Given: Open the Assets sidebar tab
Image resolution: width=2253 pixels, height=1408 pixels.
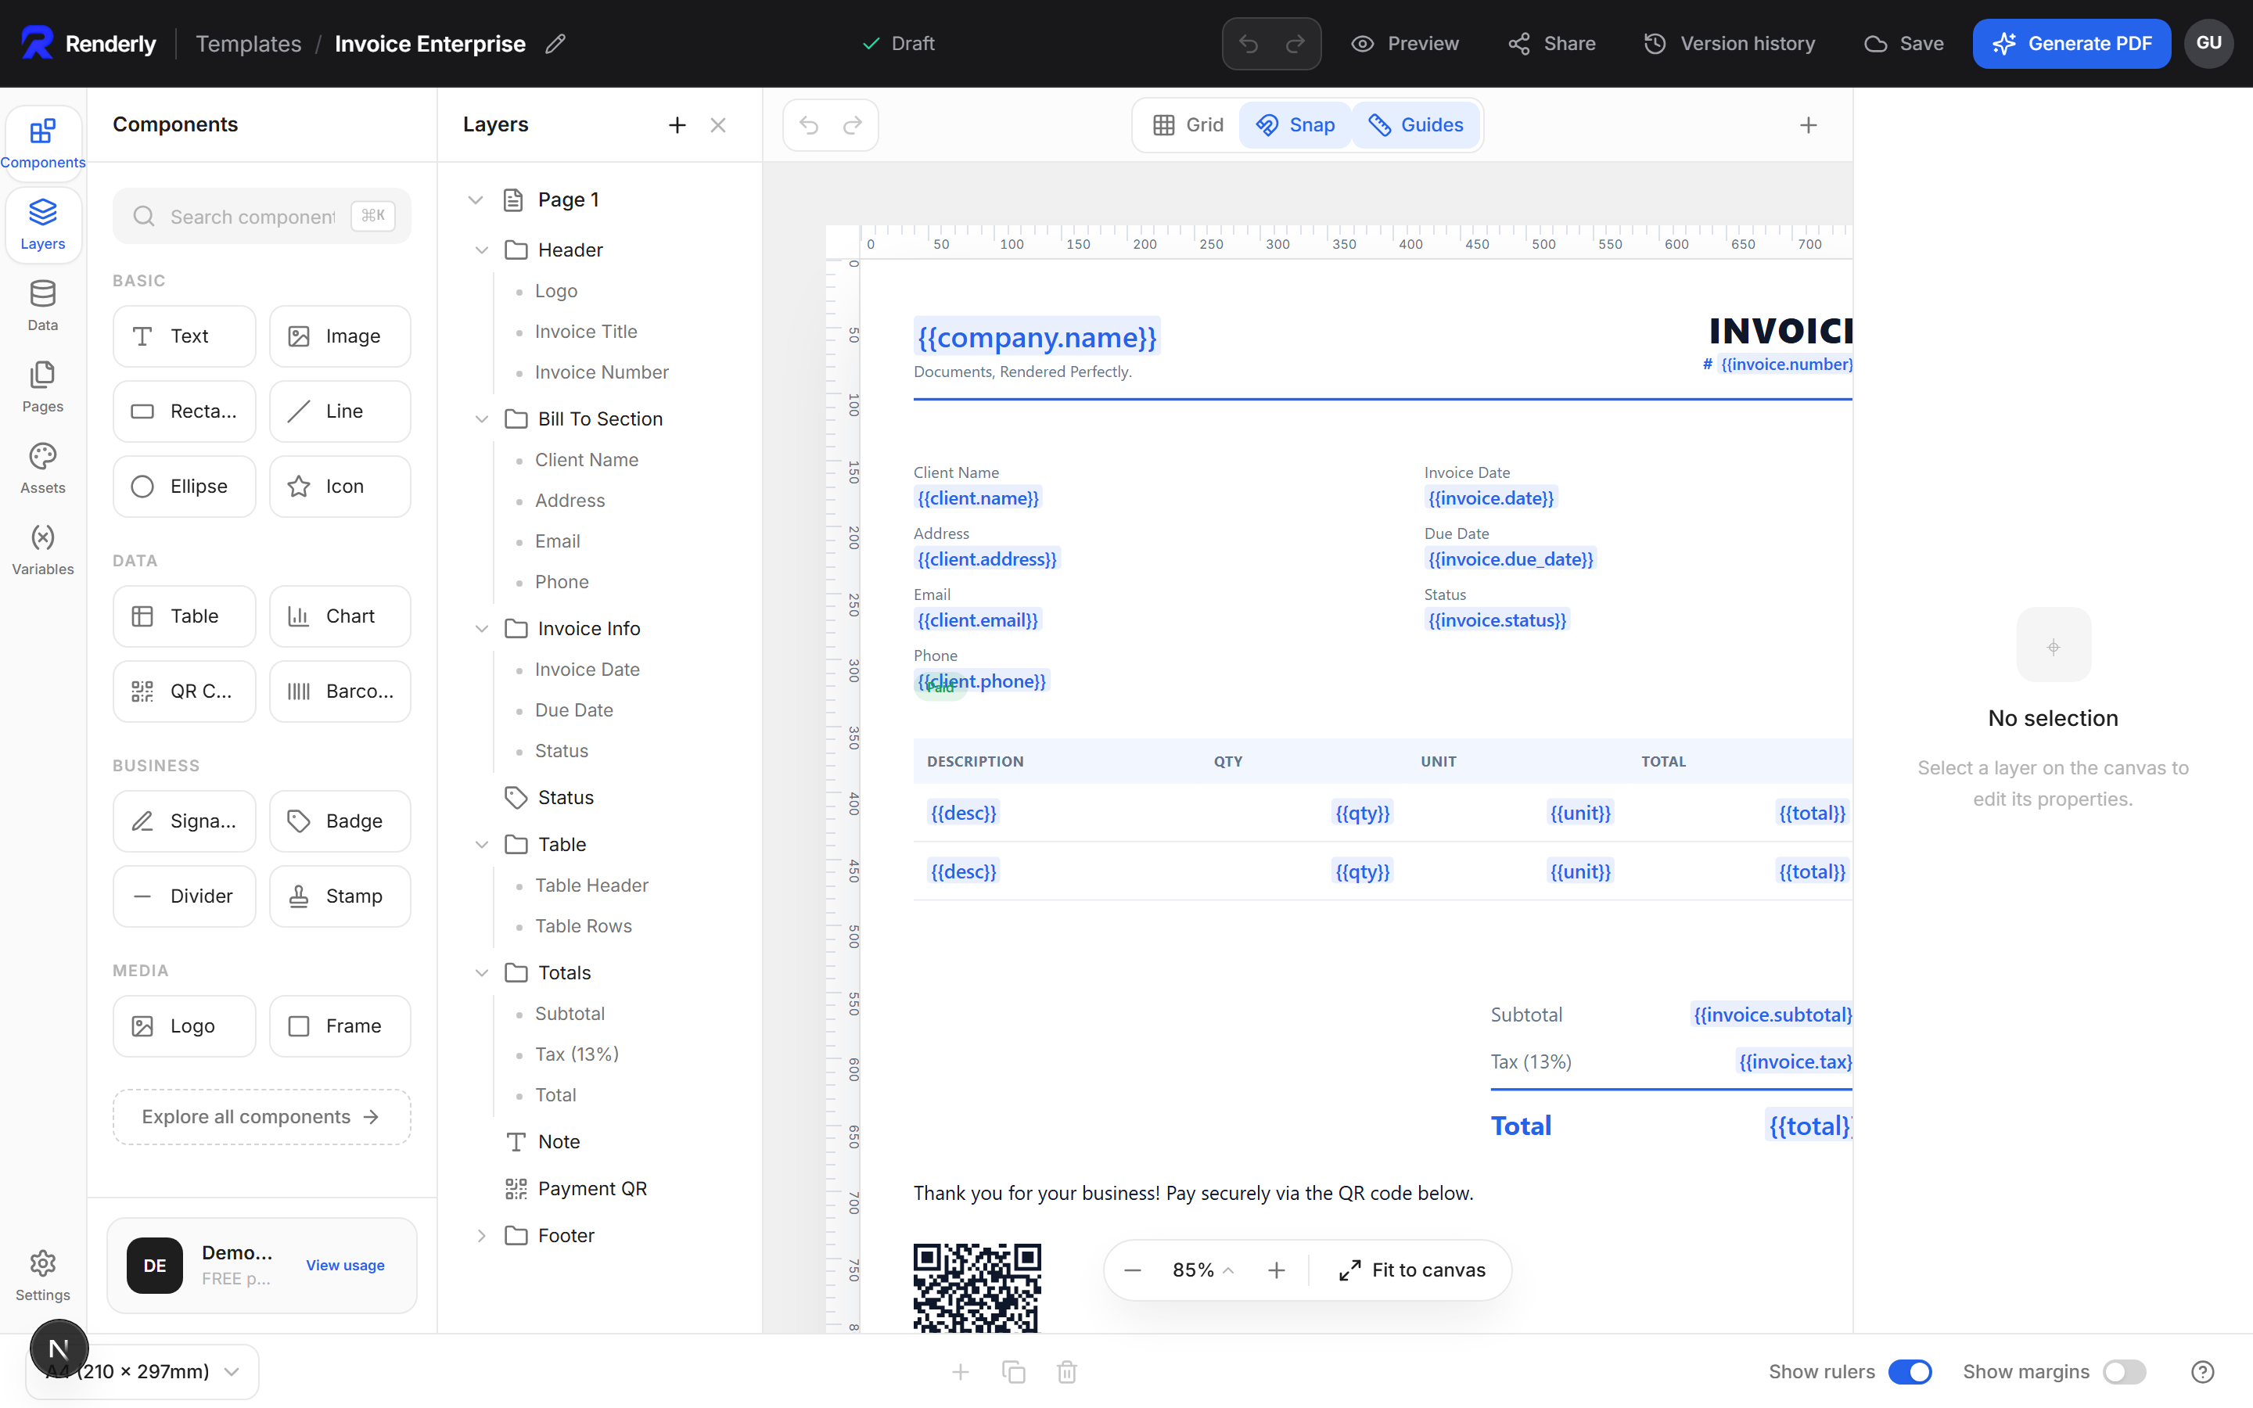Looking at the screenshot, I should click(43, 468).
